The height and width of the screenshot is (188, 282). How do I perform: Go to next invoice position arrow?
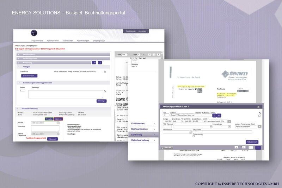pyautogui.click(x=244, y=147)
